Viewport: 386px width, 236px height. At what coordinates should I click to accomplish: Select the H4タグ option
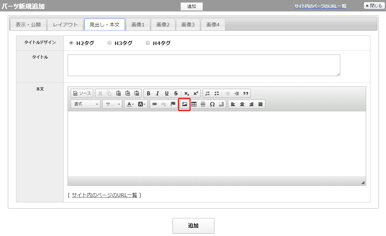click(148, 43)
